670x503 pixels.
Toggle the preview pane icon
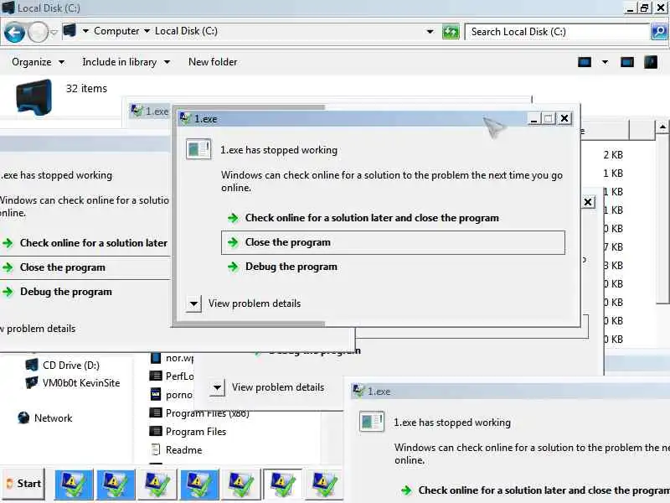point(626,62)
